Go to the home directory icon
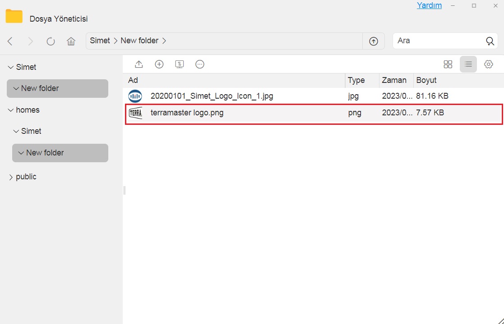The image size is (504, 324). [x=71, y=41]
